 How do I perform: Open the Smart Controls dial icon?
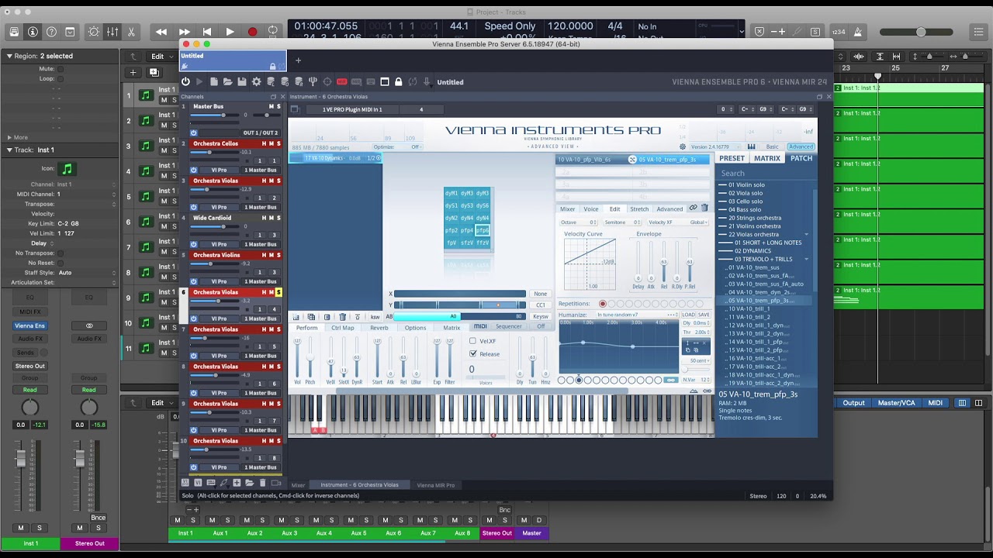click(94, 32)
